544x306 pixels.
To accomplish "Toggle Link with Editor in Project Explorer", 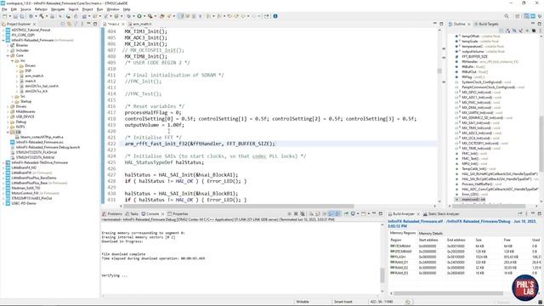I will pos(69,24).
